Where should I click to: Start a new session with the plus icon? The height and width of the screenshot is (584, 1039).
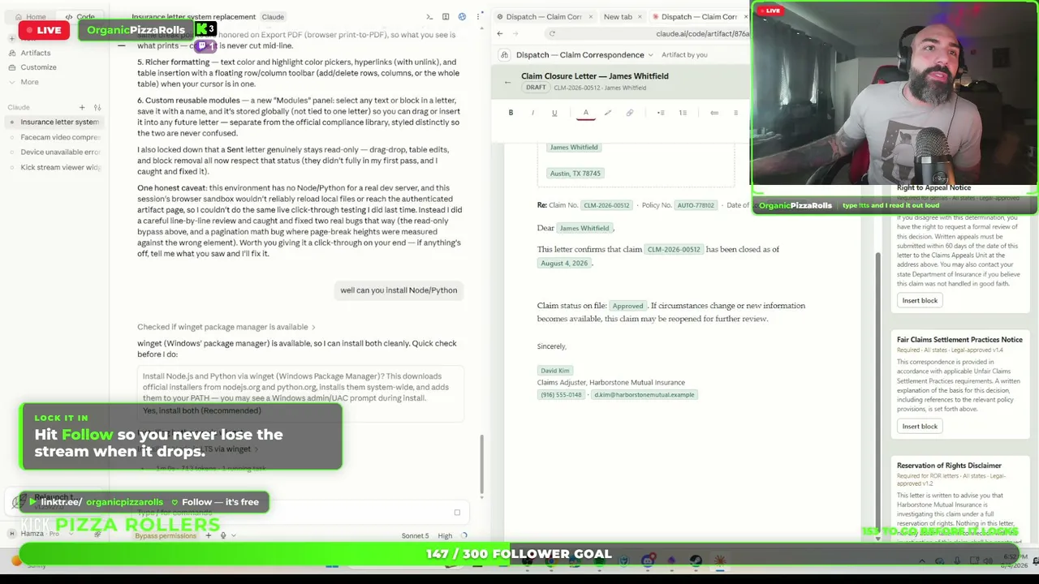82,107
